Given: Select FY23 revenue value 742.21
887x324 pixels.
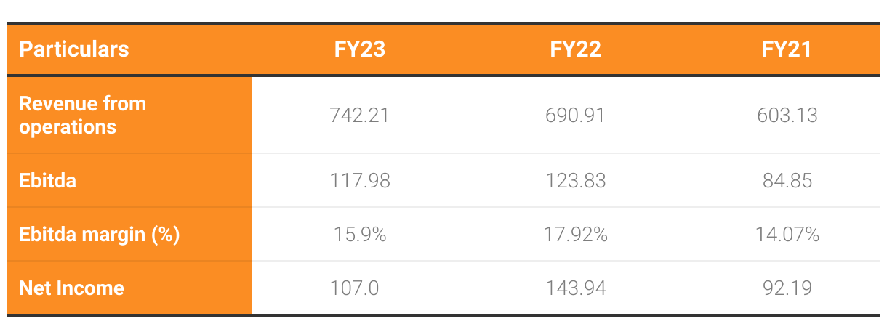Looking at the screenshot, I should 359,116.
